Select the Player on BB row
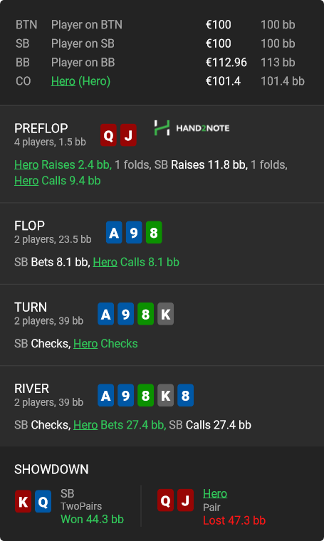Viewport: 324px width, 541px height. click(x=160, y=63)
